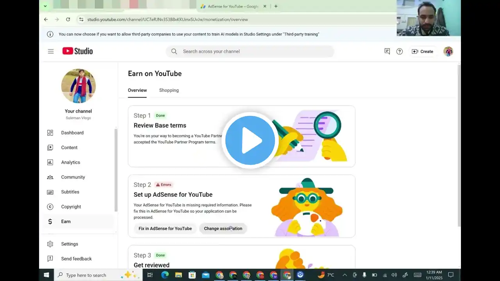Open the send feedback icon in header

(387, 51)
